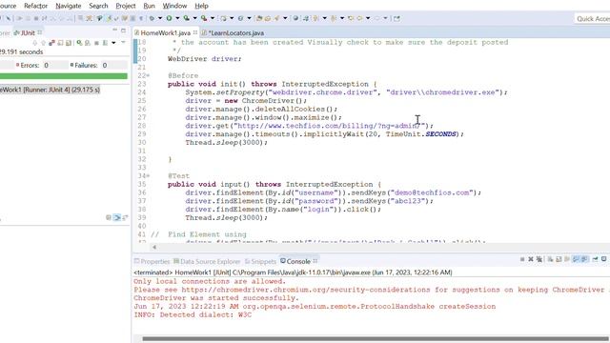Click the Coverage launch icon
The image size is (610, 343).
(x=187, y=18)
